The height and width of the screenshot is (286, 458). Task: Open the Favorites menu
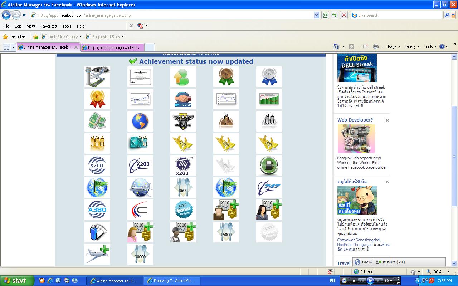[48, 26]
